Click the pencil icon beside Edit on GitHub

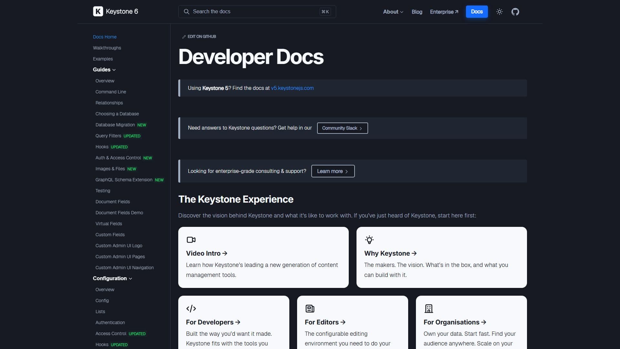pos(184,37)
